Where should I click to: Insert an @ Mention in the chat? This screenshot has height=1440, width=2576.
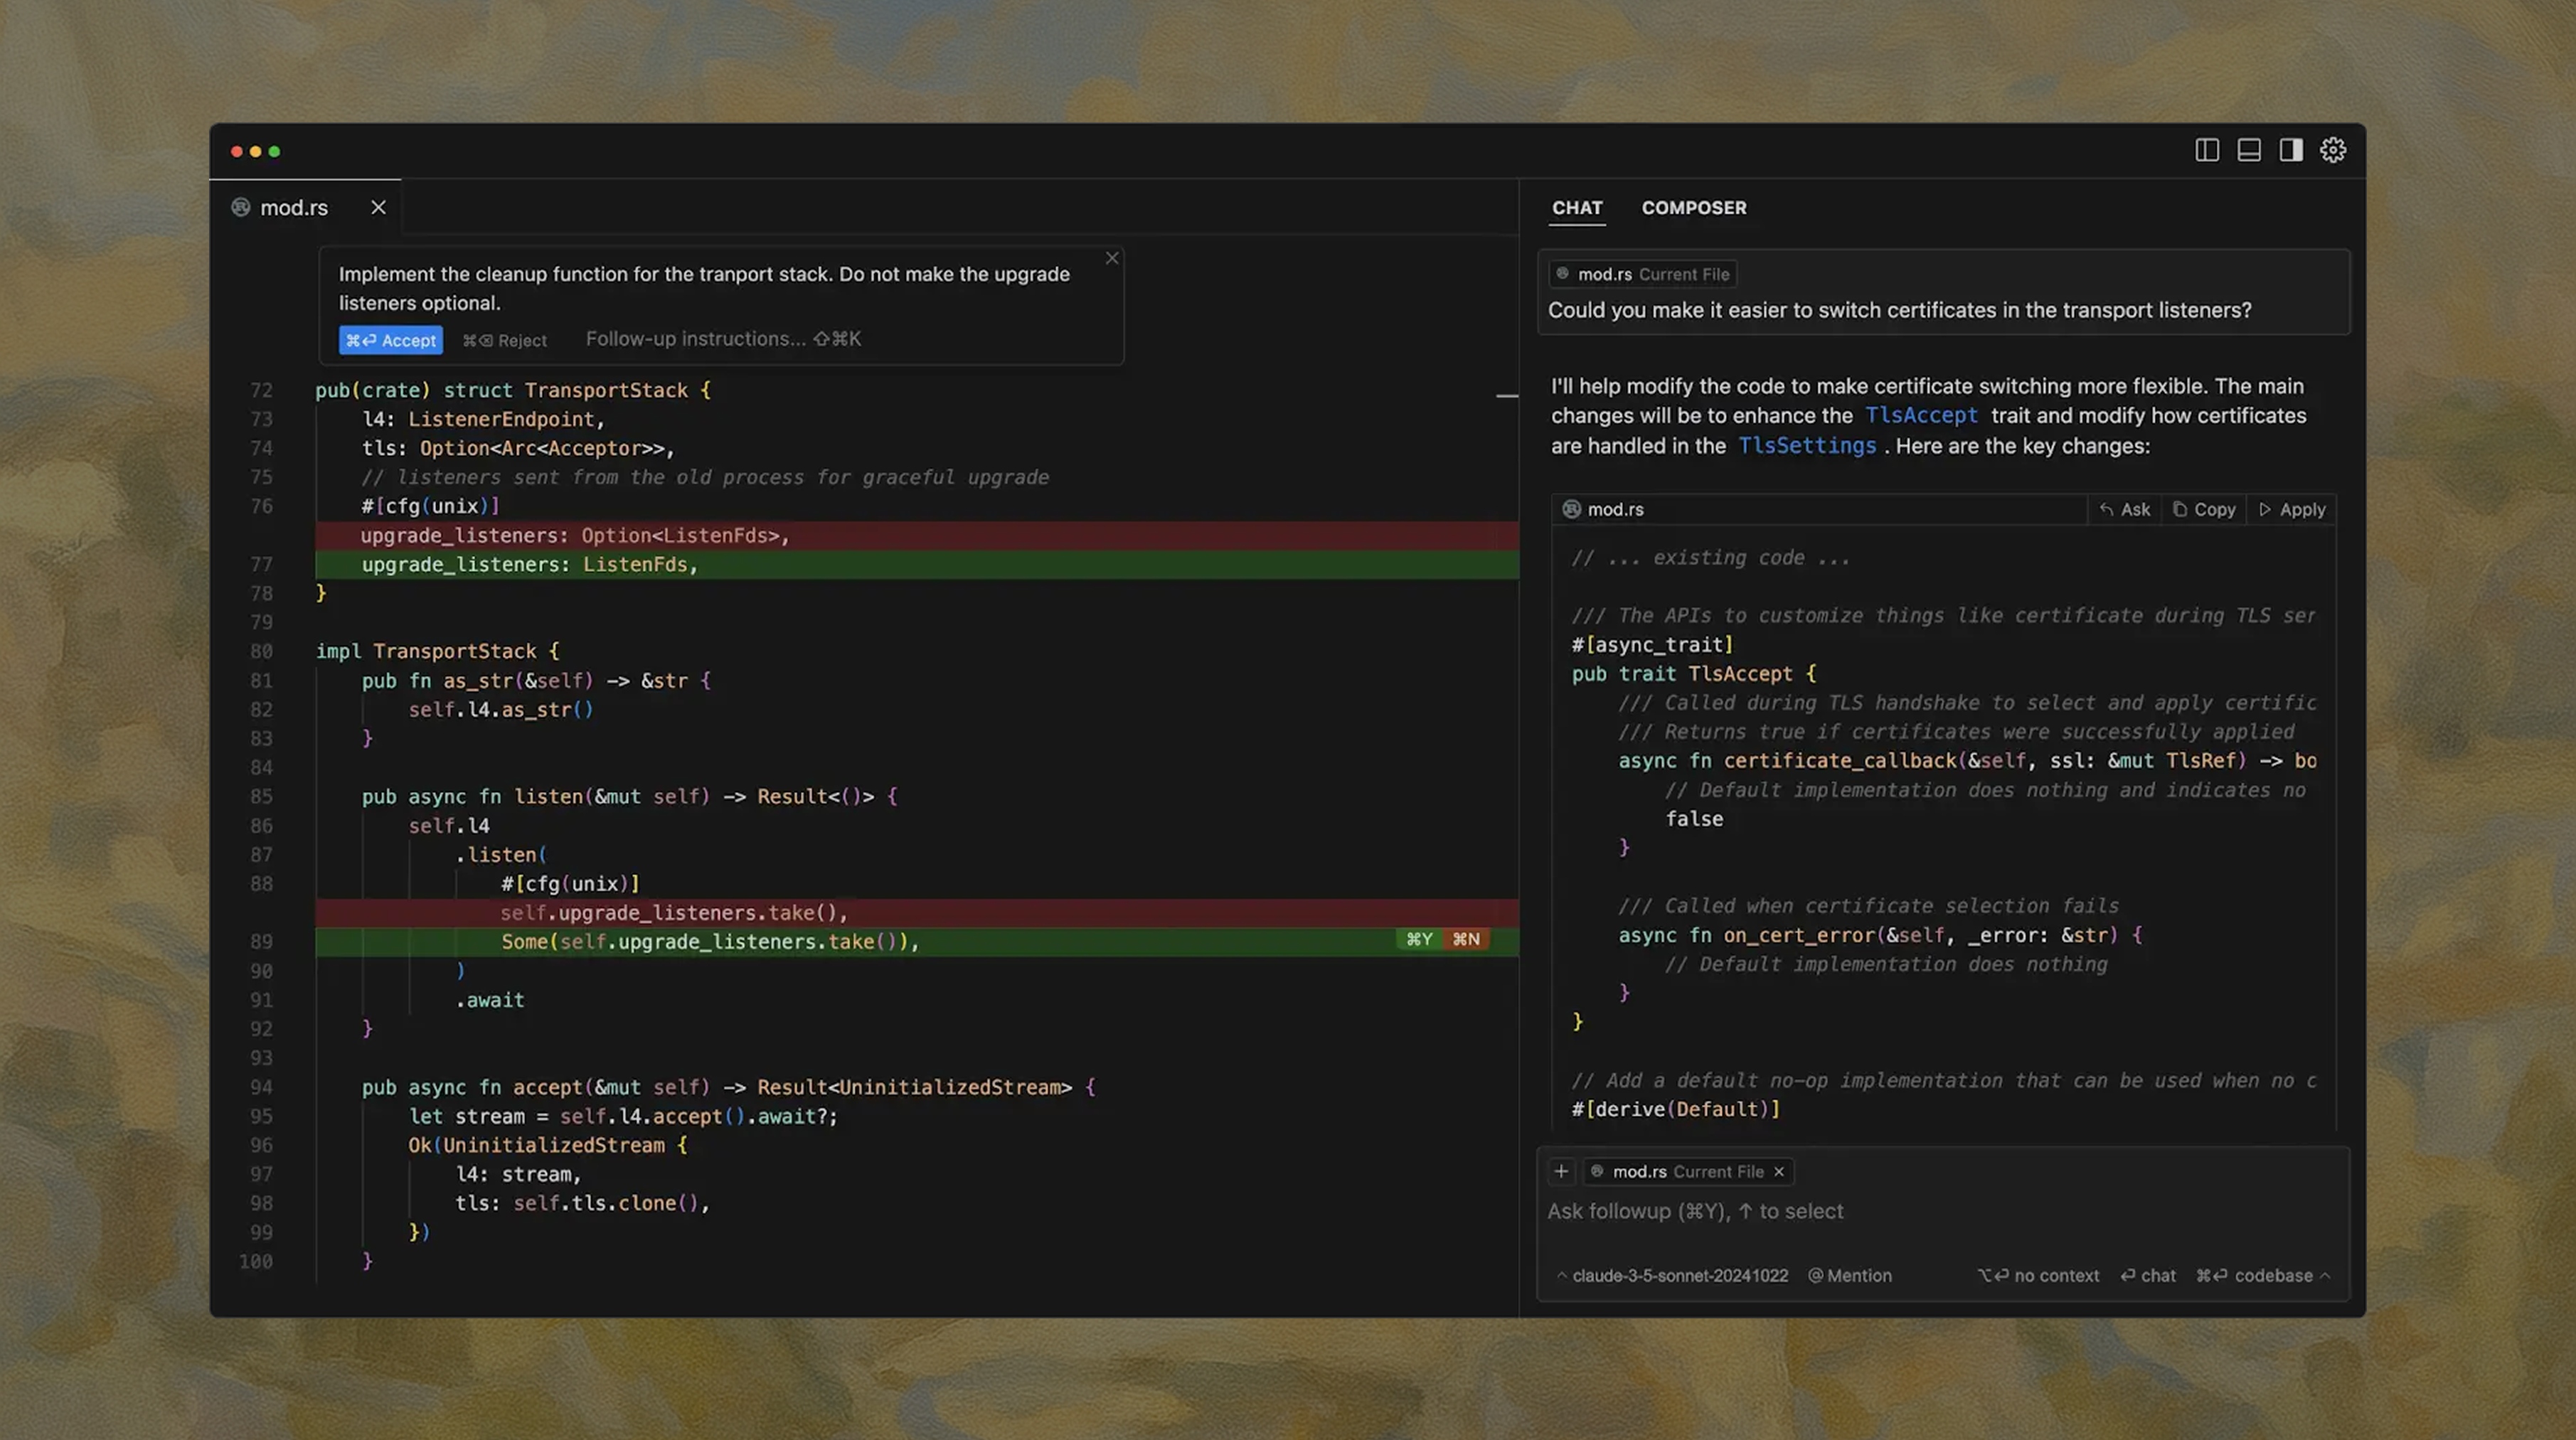(1850, 1275)
